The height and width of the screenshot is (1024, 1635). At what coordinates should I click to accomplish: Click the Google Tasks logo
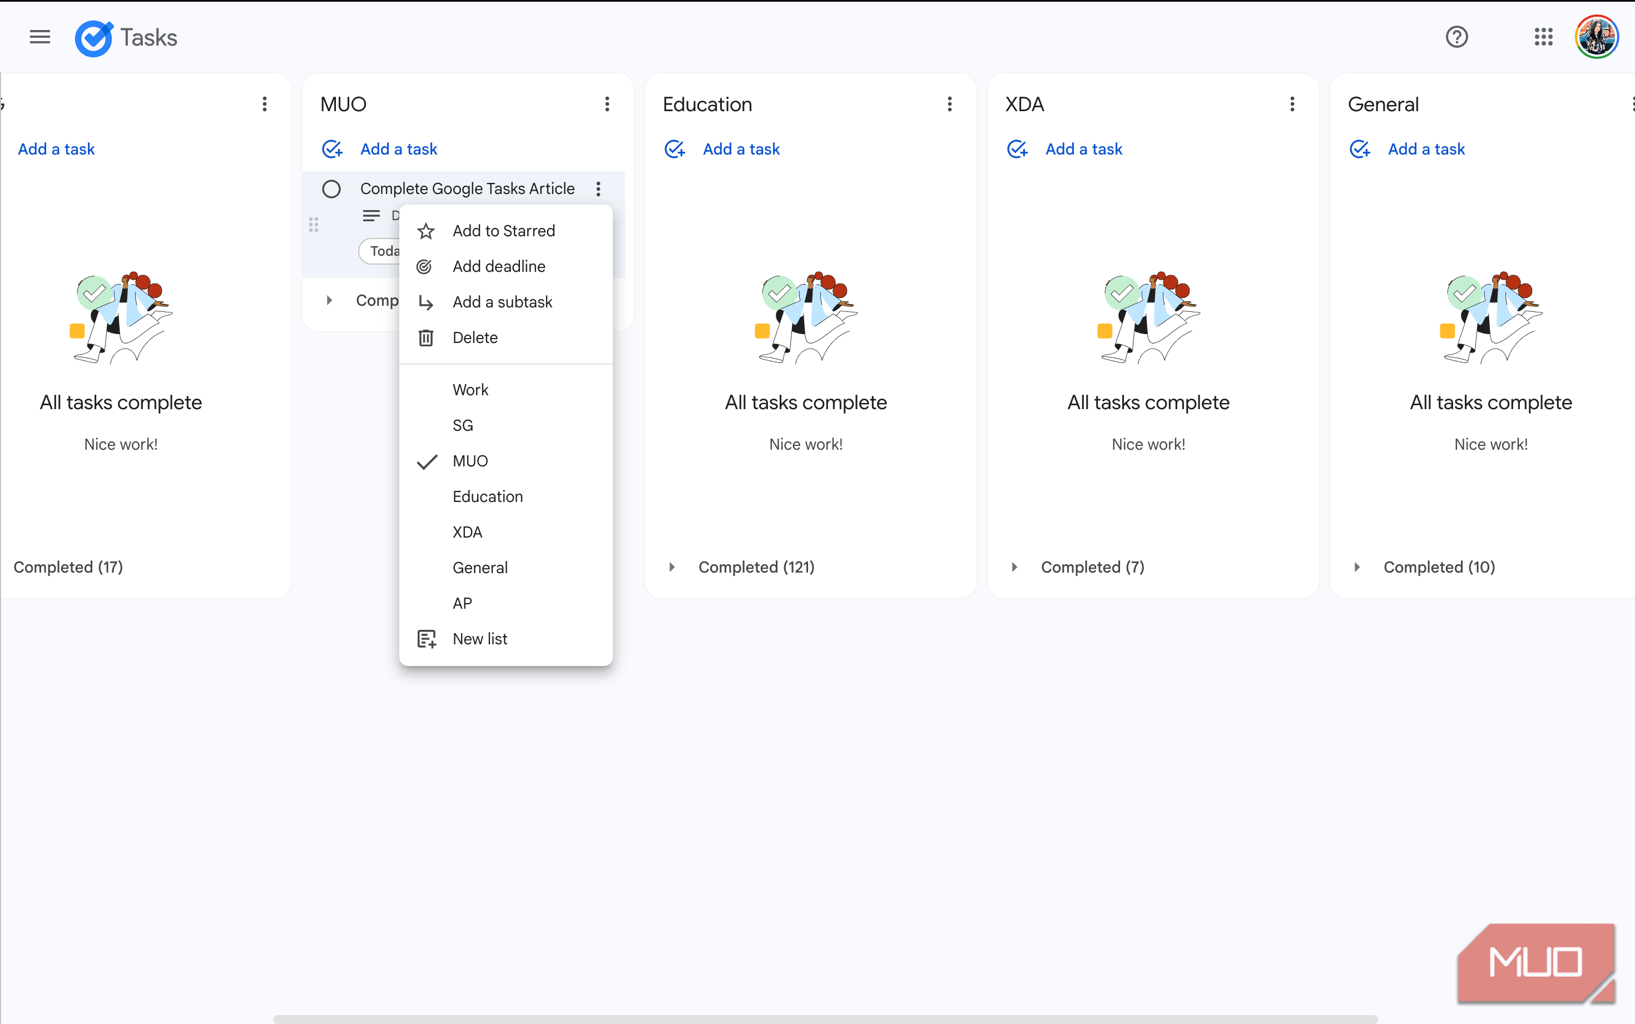tap(94, 37)
